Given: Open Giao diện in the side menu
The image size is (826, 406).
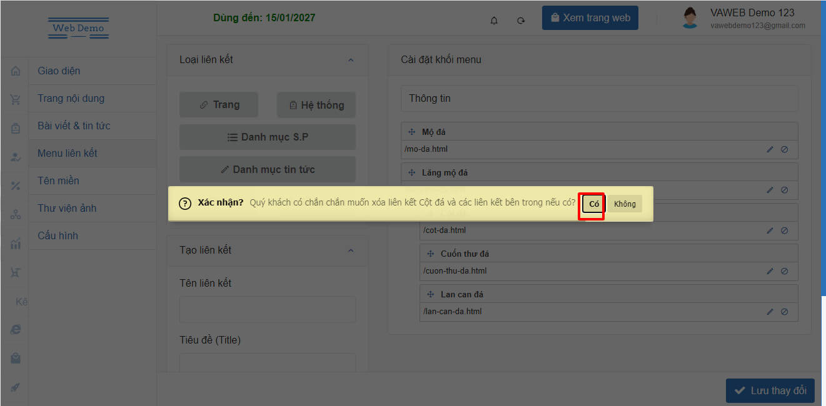Looking at the screenshot, I should [59, 71].
